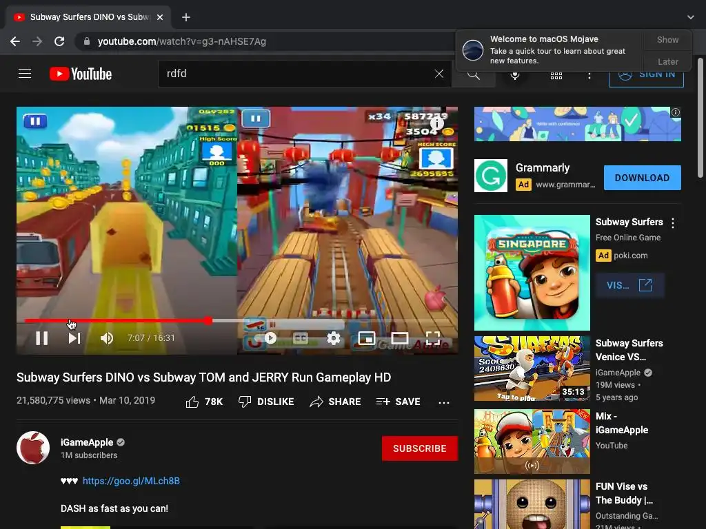Close the Subway Surfers browser tab
The image size is (706, 529).
160,17
